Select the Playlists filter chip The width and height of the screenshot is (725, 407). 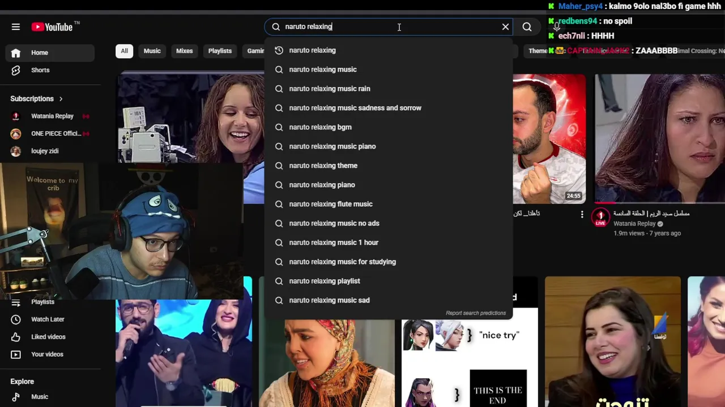pyautogui.click(x=220, y=51)
